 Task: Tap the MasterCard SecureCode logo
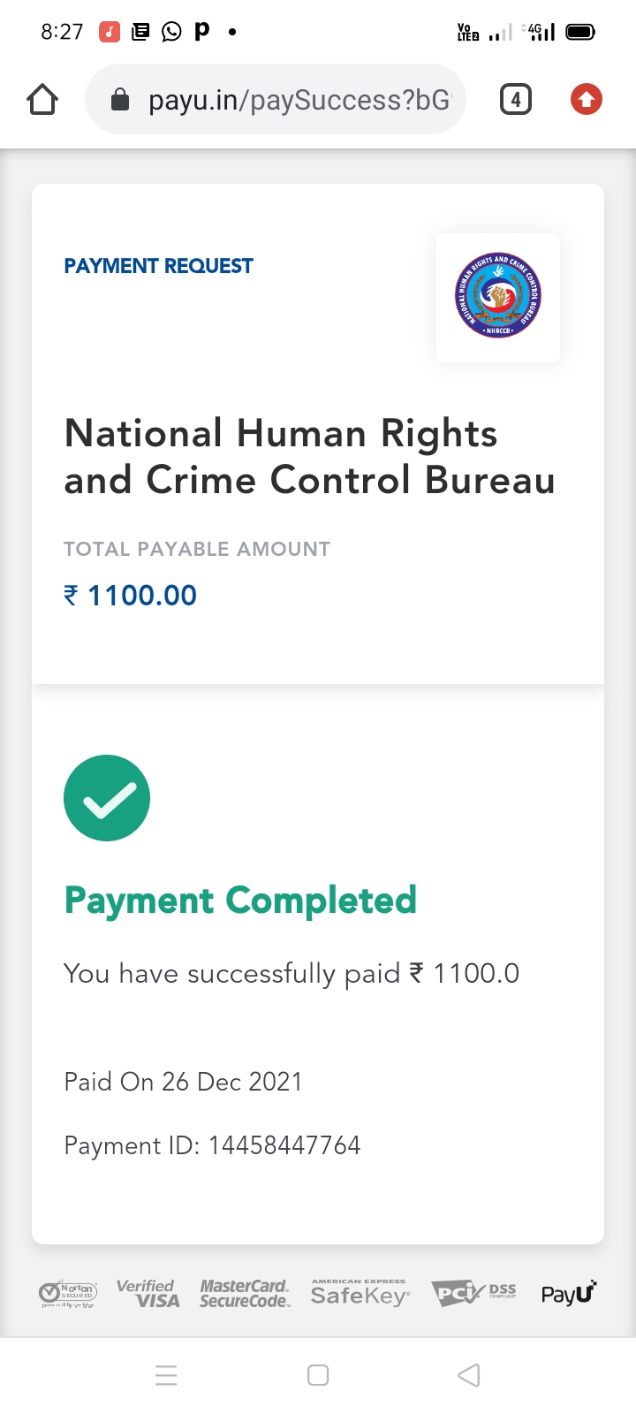click(x=245, y=1294)
